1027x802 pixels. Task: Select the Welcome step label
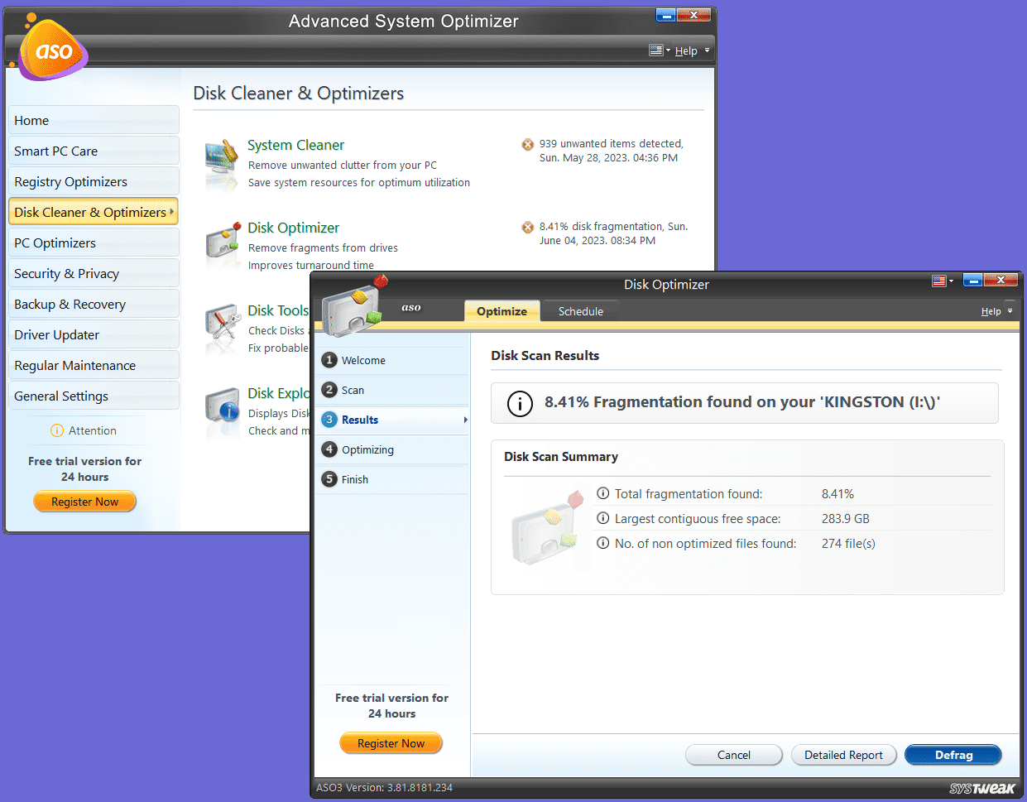pos(363,360)
